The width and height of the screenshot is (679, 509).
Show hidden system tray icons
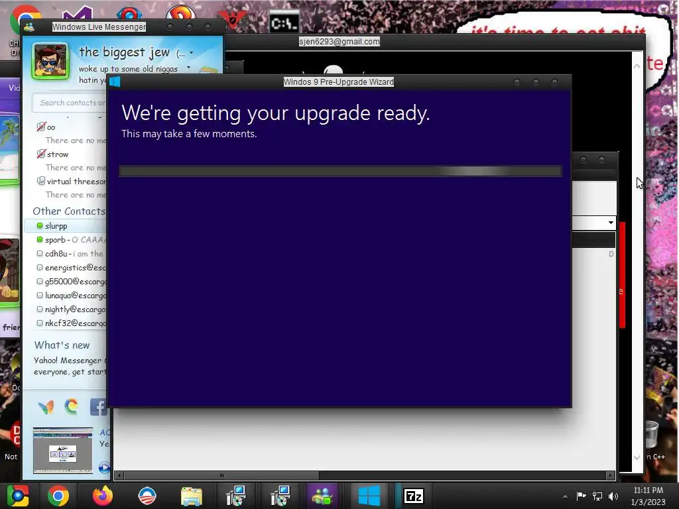point(565,496)
